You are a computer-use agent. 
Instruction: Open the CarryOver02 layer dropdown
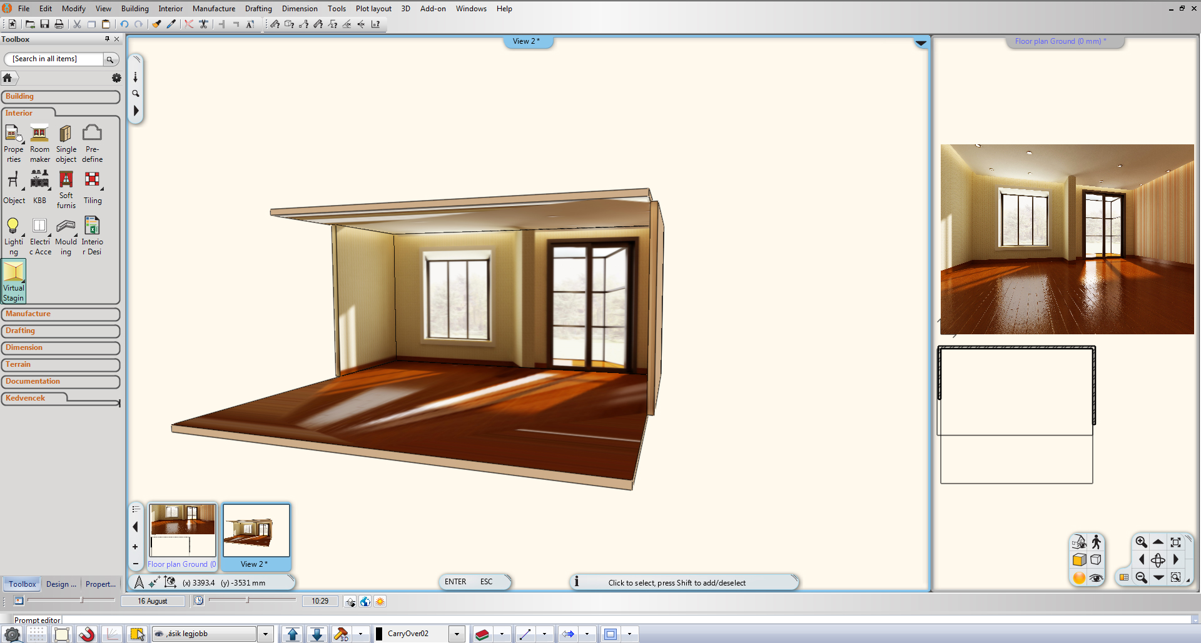[457, 634]
